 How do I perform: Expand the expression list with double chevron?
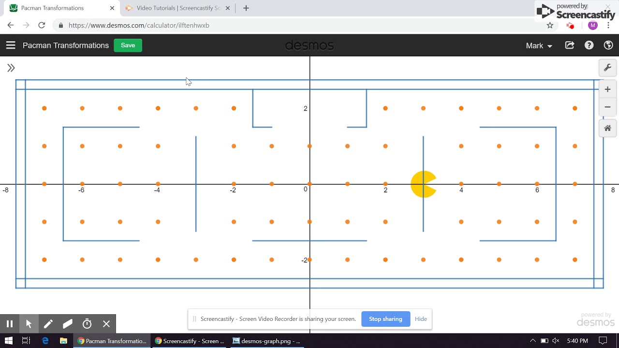pos(11,68)
